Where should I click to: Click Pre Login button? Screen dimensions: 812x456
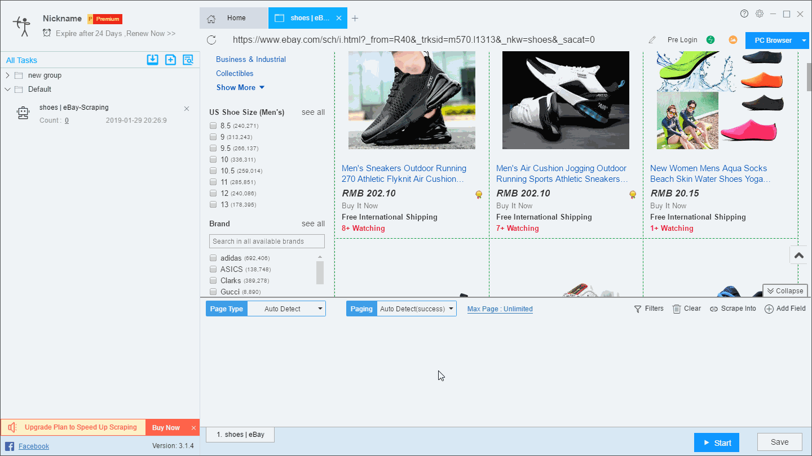(682, 40)
